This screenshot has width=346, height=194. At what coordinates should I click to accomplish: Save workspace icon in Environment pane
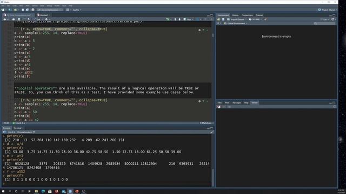(223, 19)
